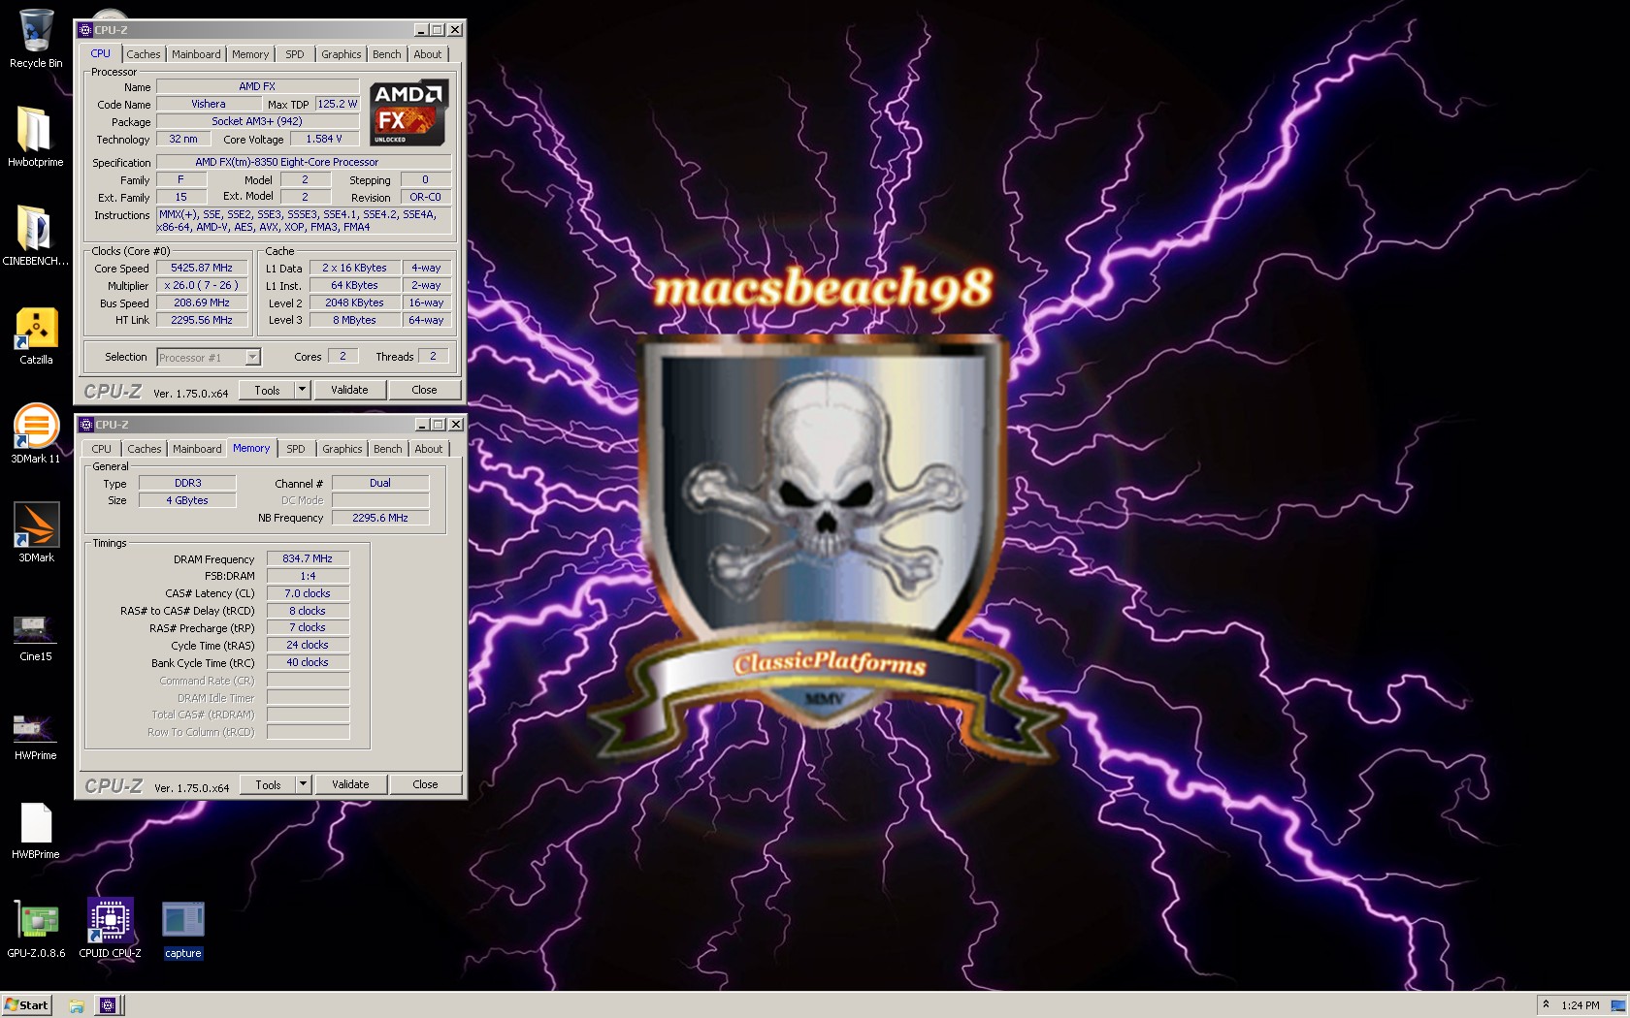The image size is (1630, 1018).
Task: Click the CAS# Latency 7.0 clocks value
Action: click(x=308, y=593)
